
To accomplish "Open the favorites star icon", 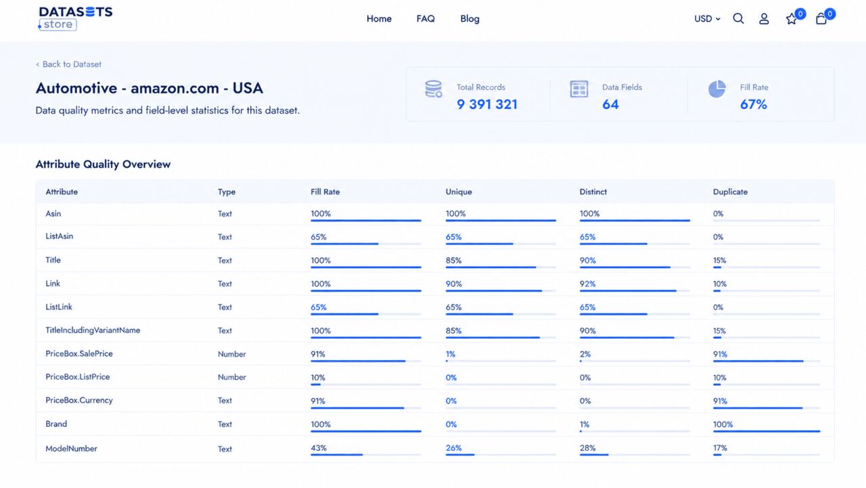I will click(x=792, y=19).
